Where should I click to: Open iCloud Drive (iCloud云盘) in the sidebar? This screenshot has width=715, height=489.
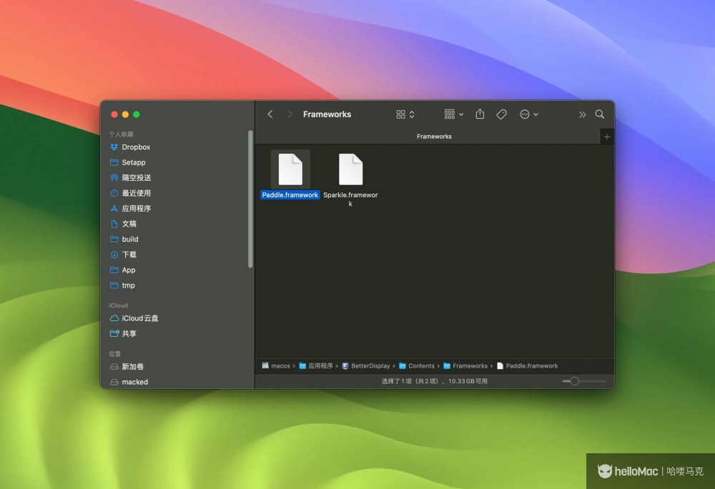click(x=139, y=318)
